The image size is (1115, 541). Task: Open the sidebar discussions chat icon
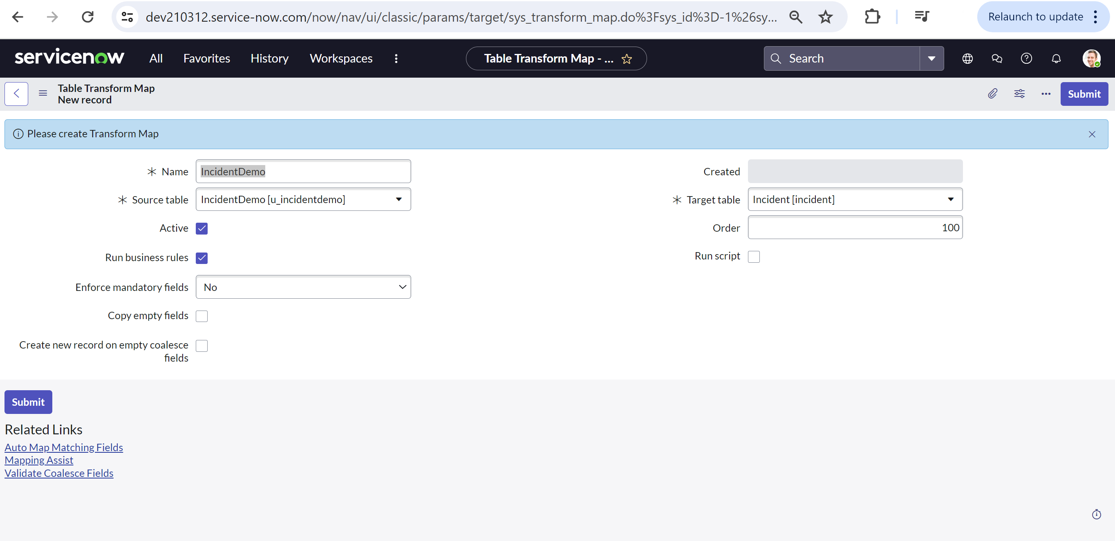tap(996, 58)
